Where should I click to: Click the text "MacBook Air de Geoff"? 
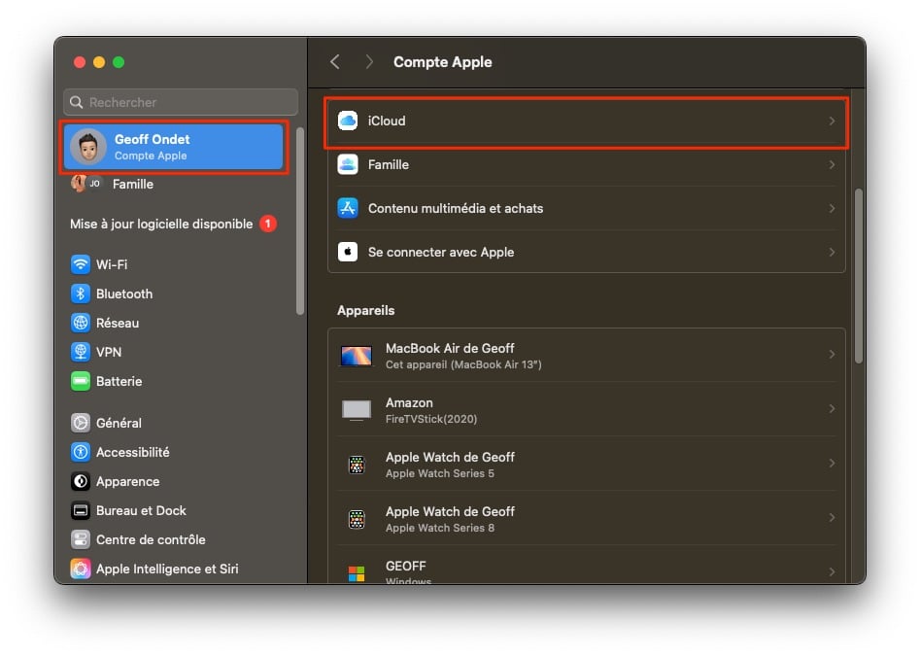click(x=450, y=349)
